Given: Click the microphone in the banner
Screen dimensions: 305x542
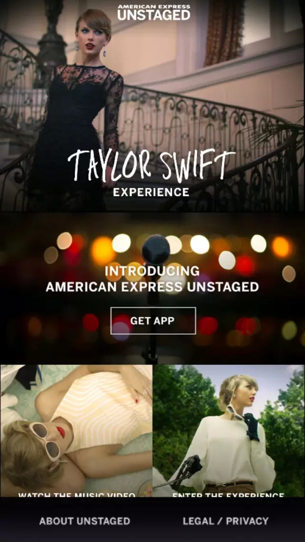Looking at the screenshot, I should (156, 251).
